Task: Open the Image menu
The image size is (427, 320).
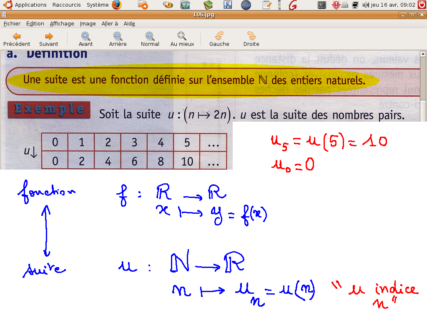Action: [x=88, y=24]
